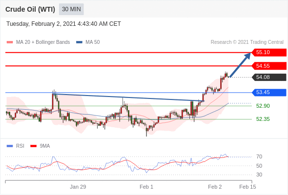The width and height of the screenshot is (288, 195).
Task: Toggle the MA 50 legend entry
Action: coord(88,42)
